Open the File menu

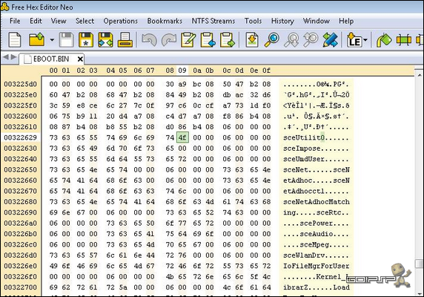(15, 21)
